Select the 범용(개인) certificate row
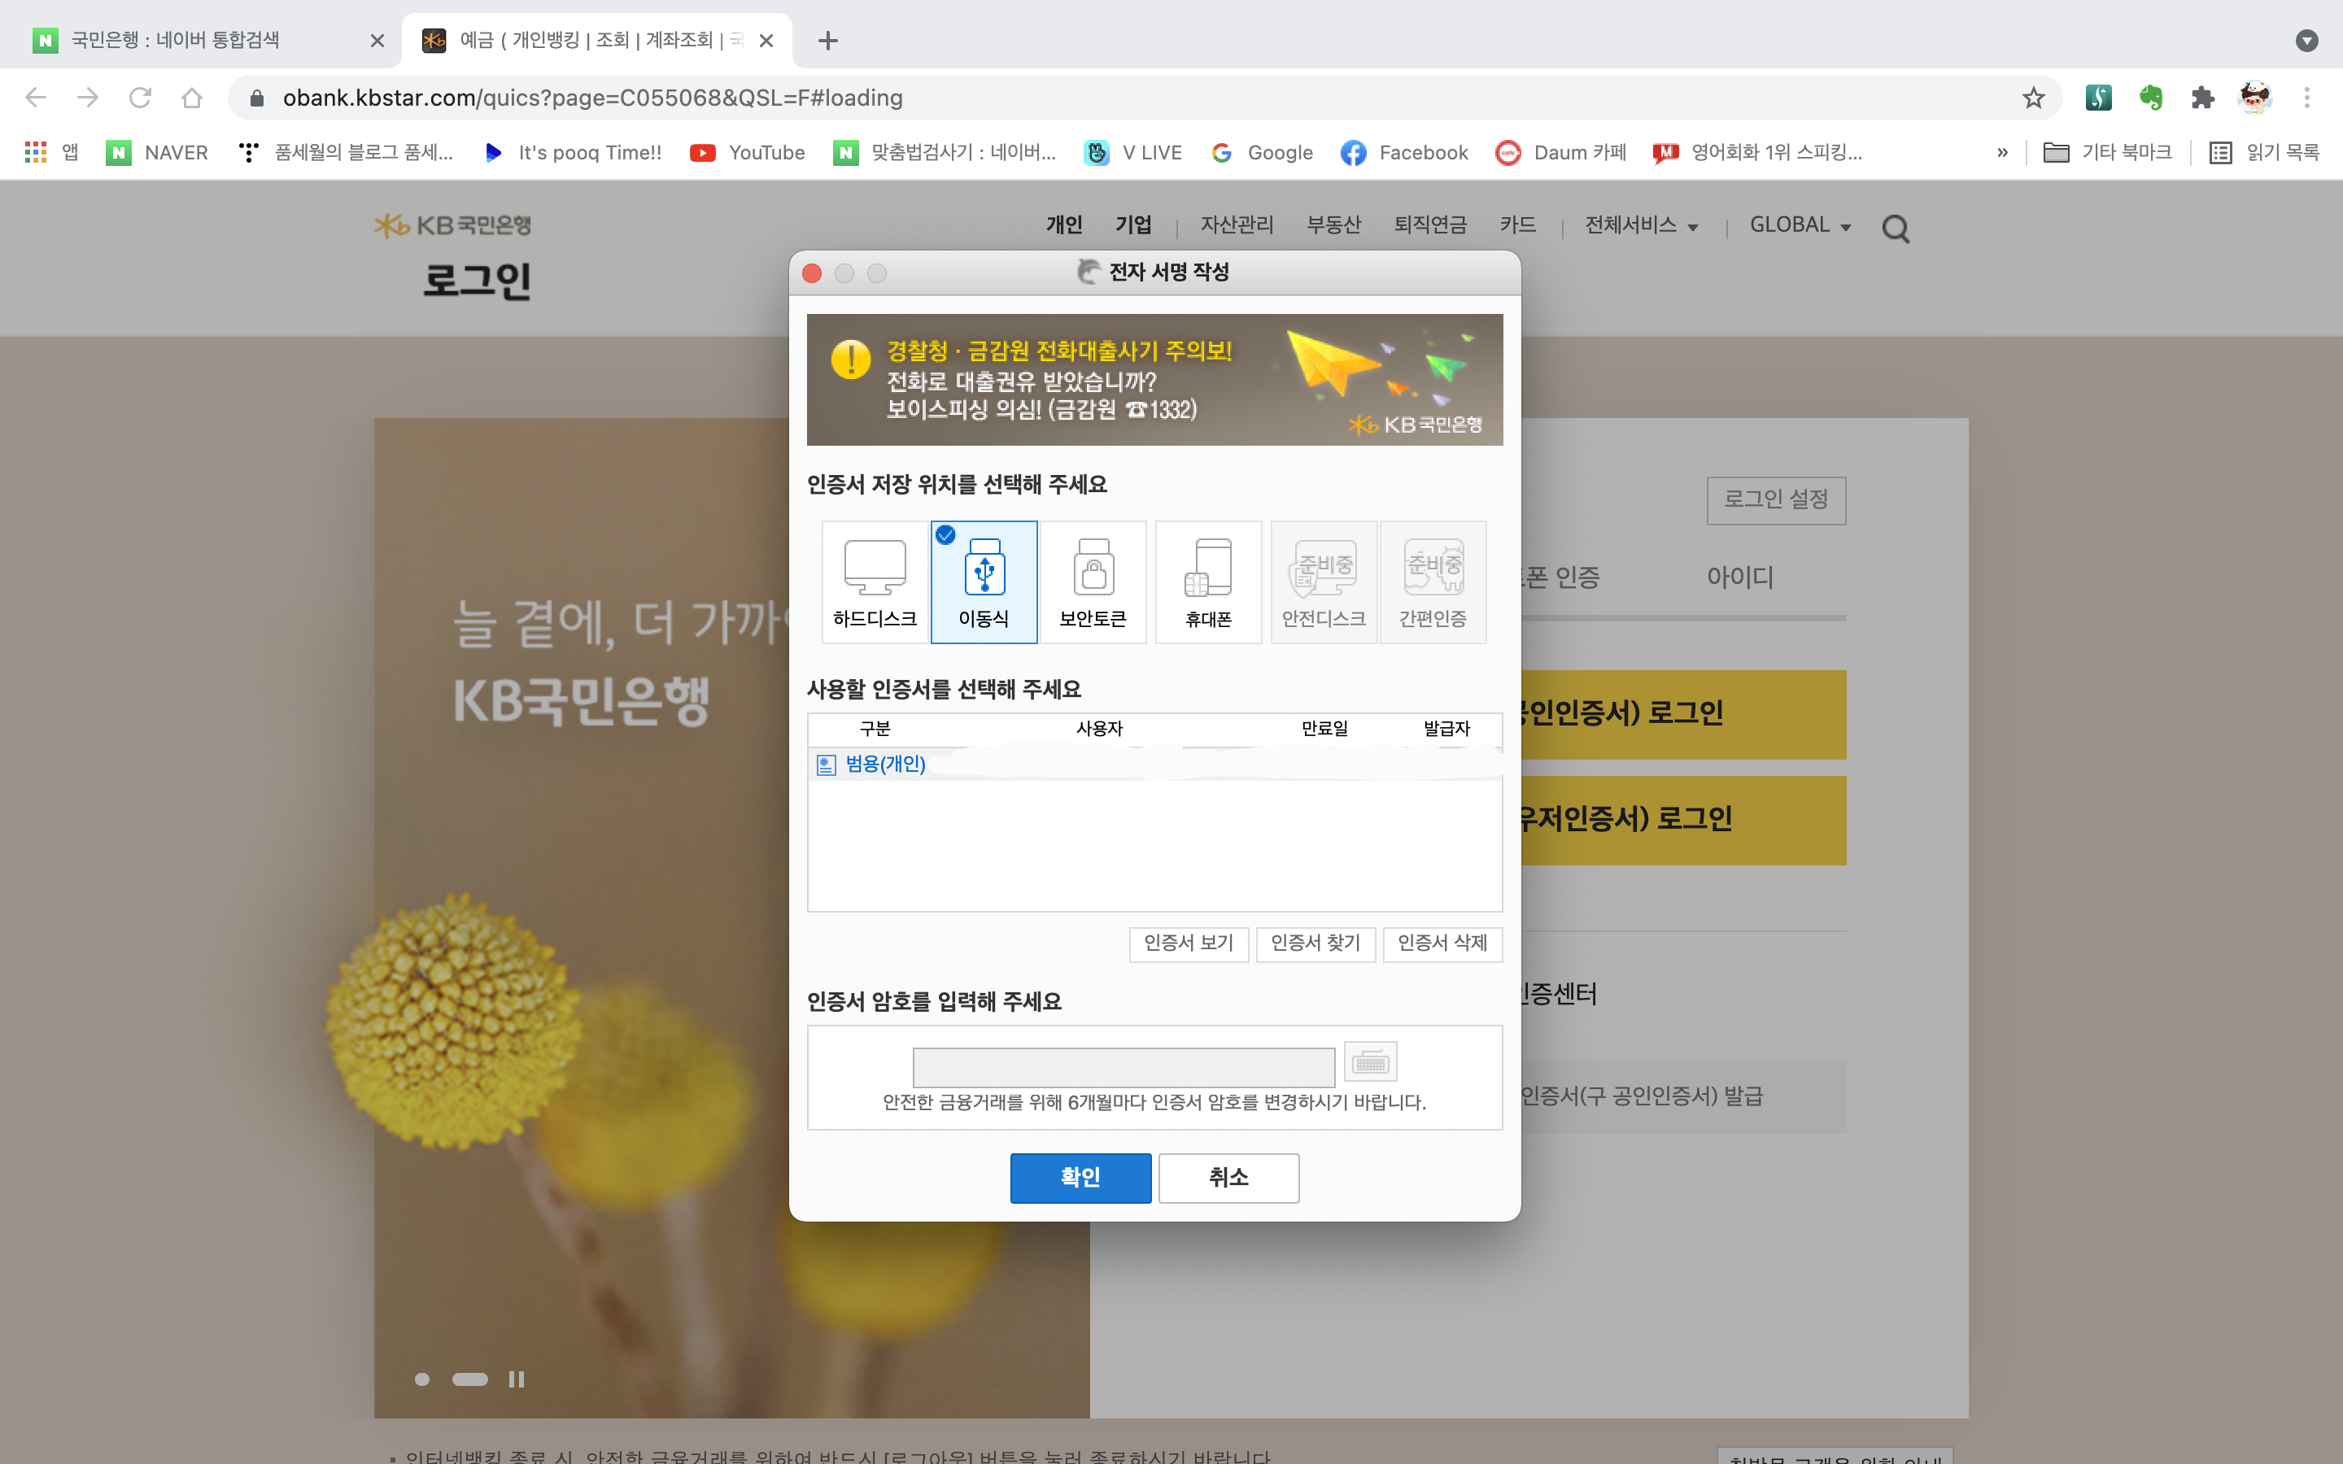Image resolution: width=2343 pixels, height=1464 pixels. point(885,764)
